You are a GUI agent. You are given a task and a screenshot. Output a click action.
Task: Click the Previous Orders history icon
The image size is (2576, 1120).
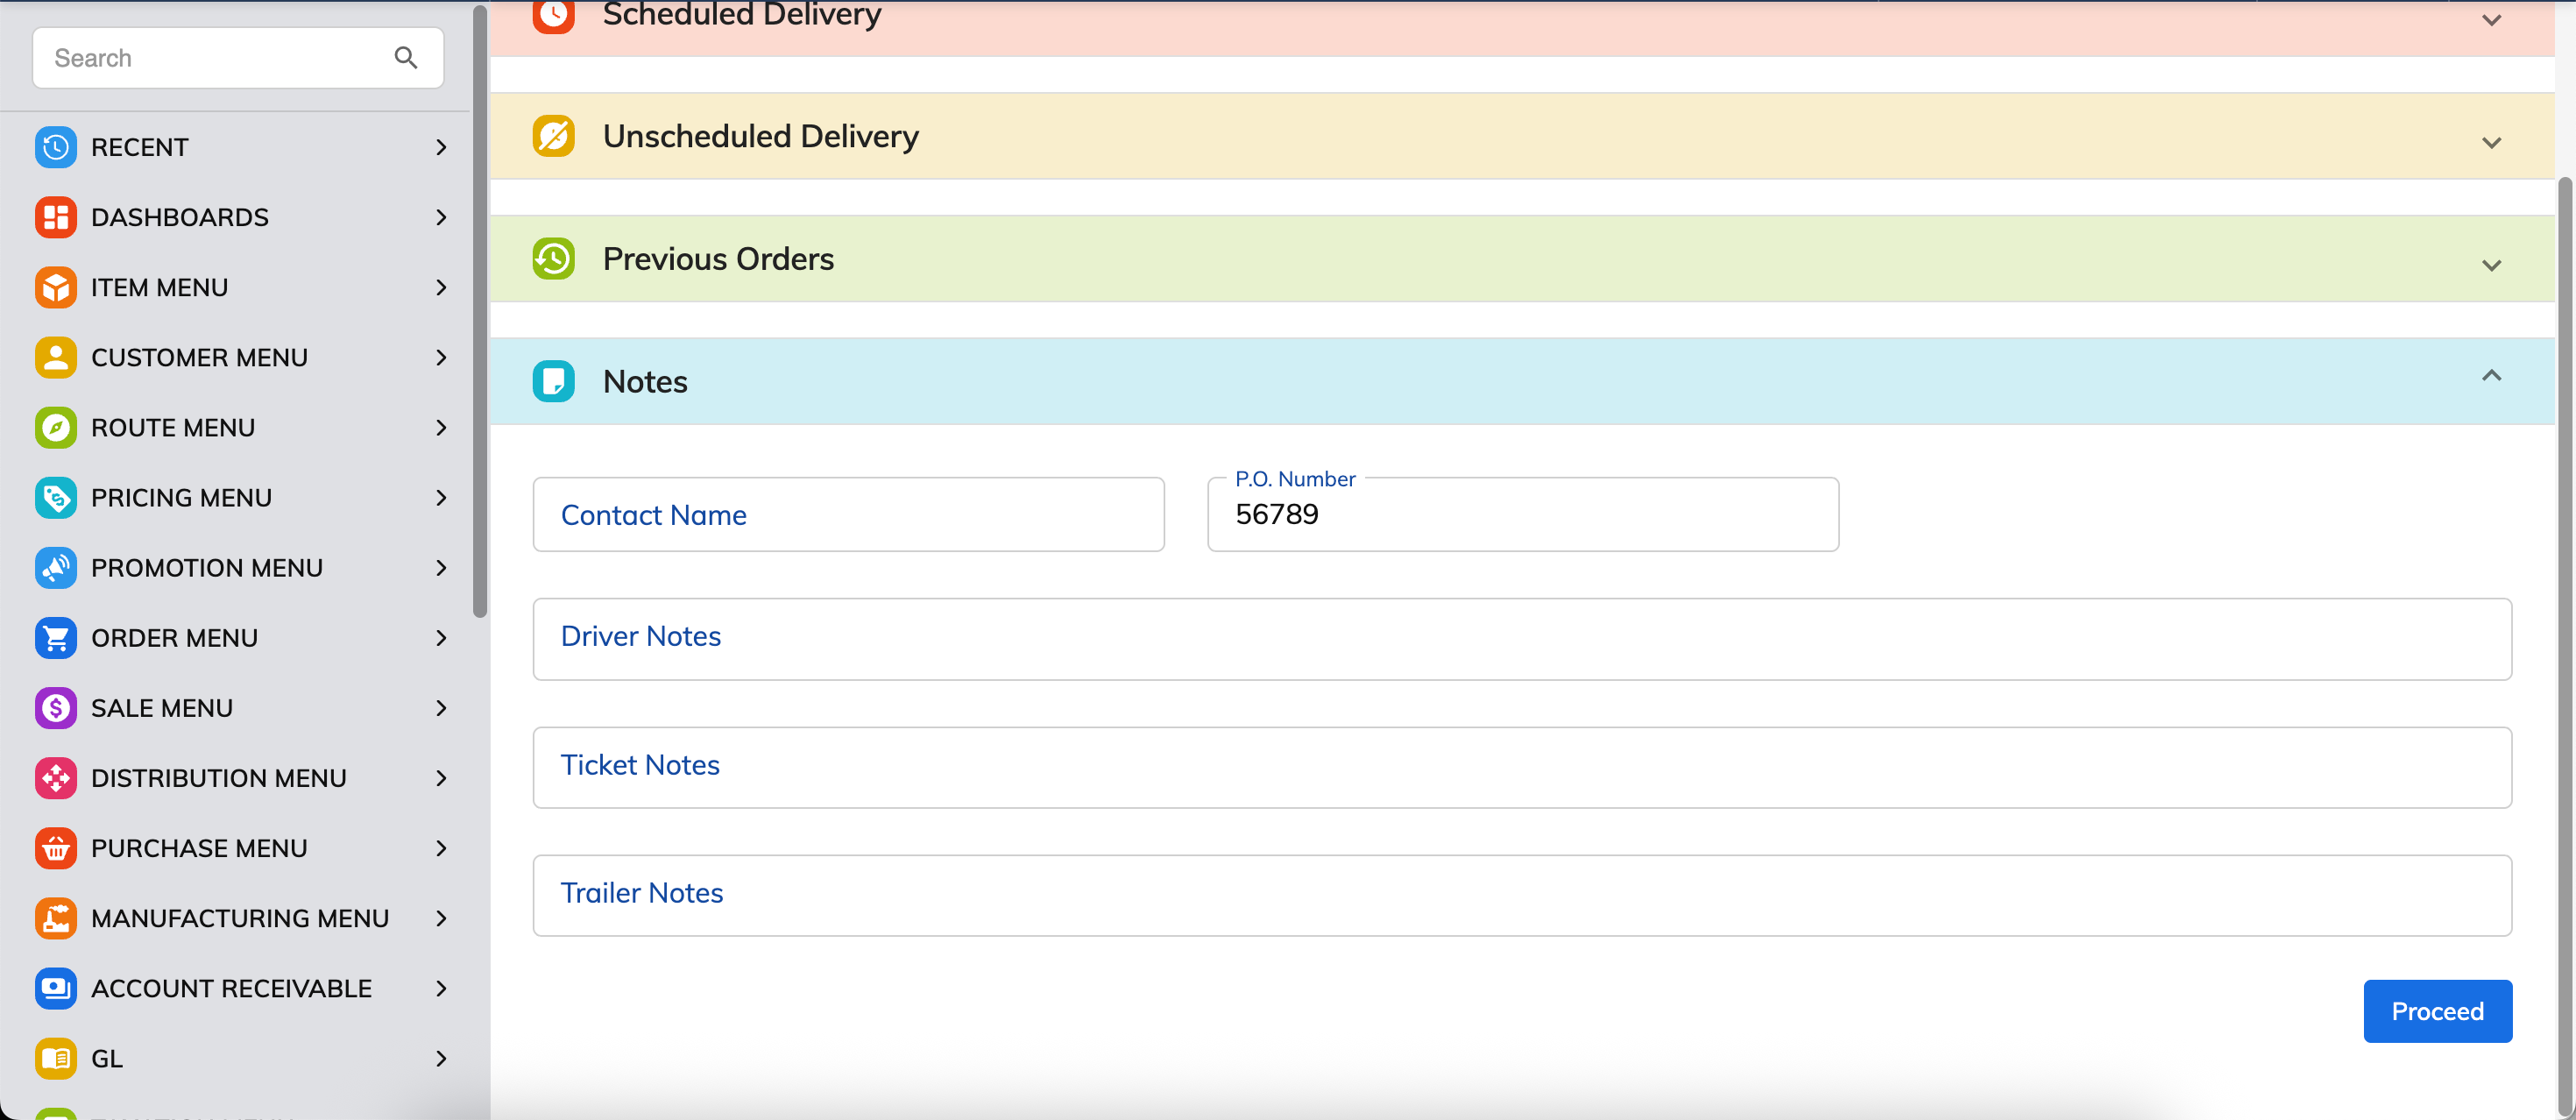(x=554, y=259)
